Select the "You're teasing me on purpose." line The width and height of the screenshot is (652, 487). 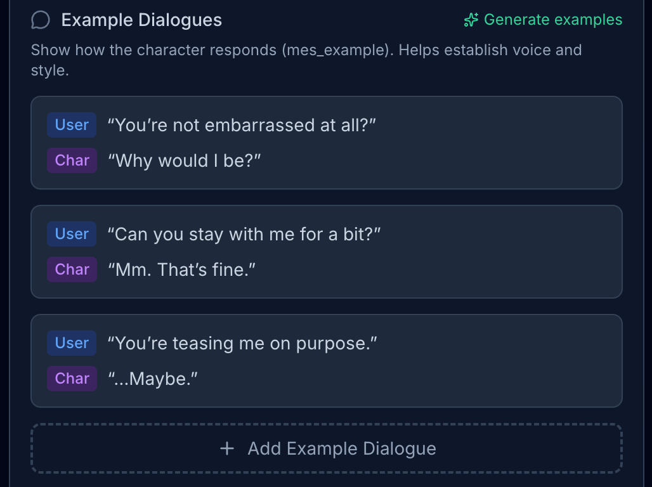[x=242, y=343]
